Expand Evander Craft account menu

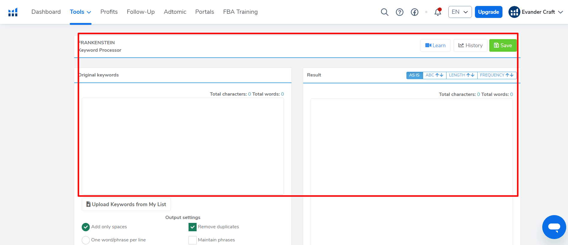561,12
